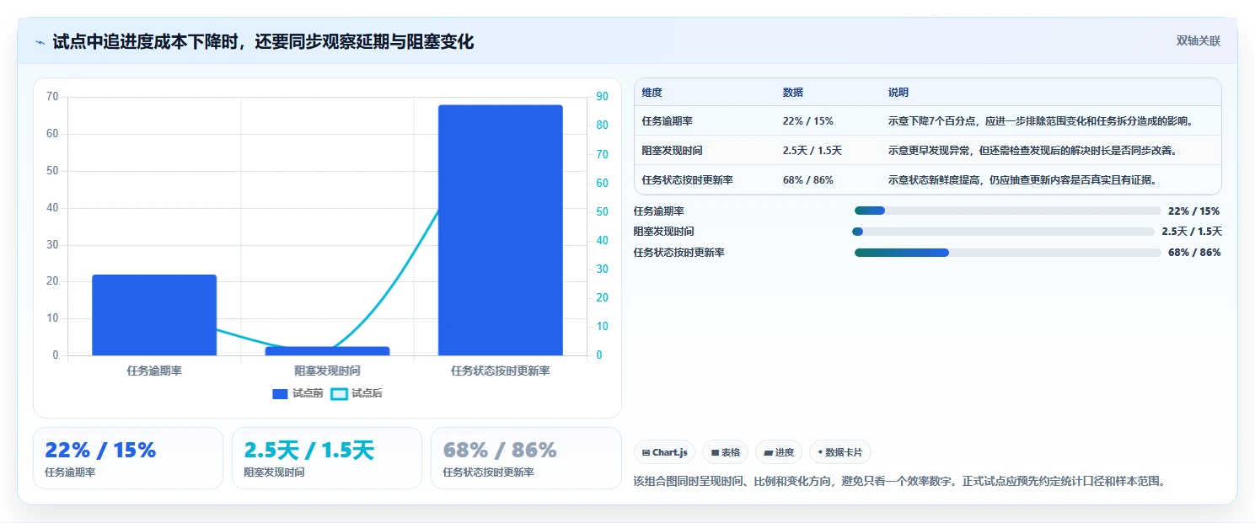Click the x-axis label 任务状态按时更新率
The width and height of the screenshot is (1255, 523).
click(501, 371)
